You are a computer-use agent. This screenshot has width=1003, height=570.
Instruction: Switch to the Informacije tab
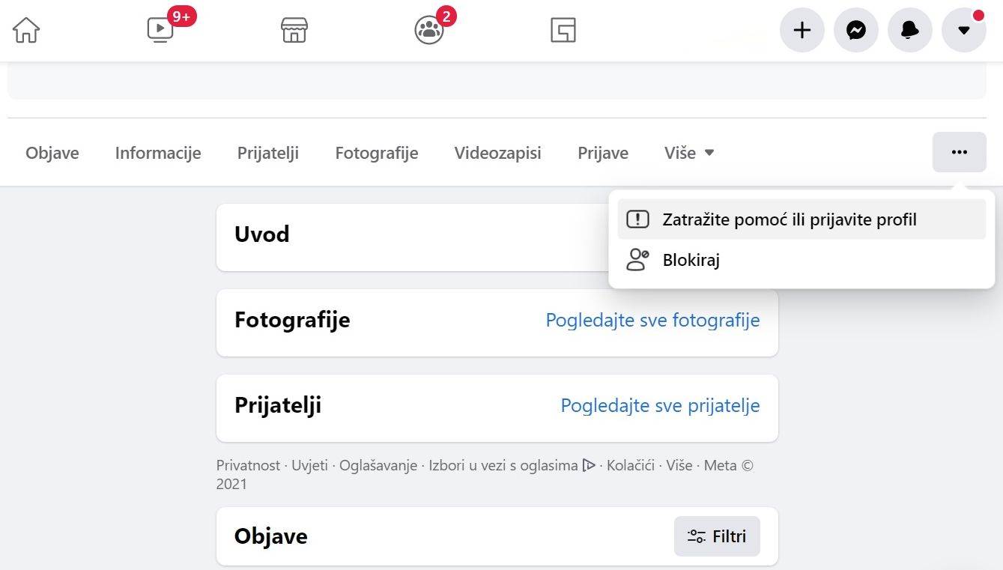click(x=157, y=152)
